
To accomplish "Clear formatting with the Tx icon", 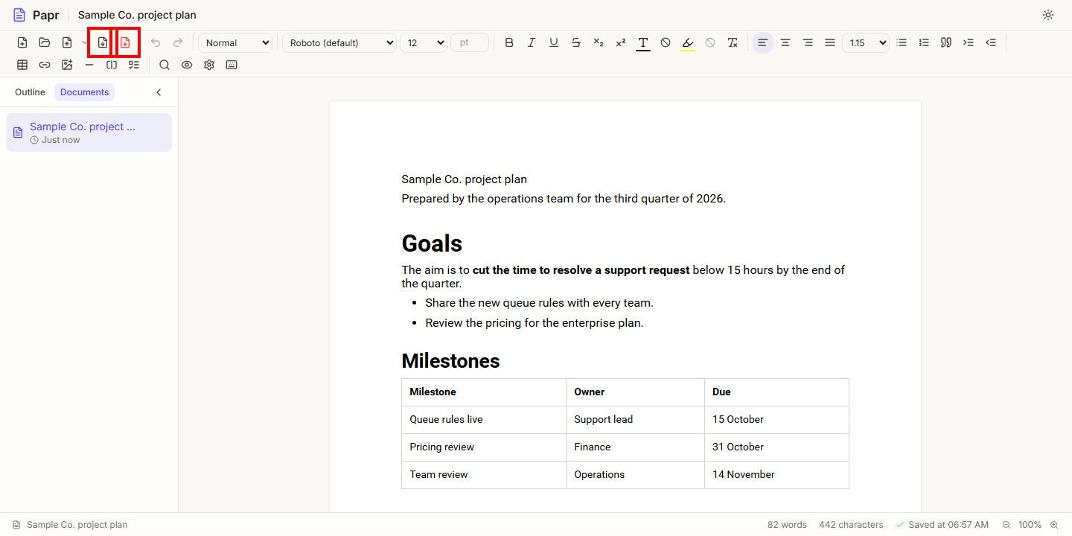I will click(x=733, y=42).
